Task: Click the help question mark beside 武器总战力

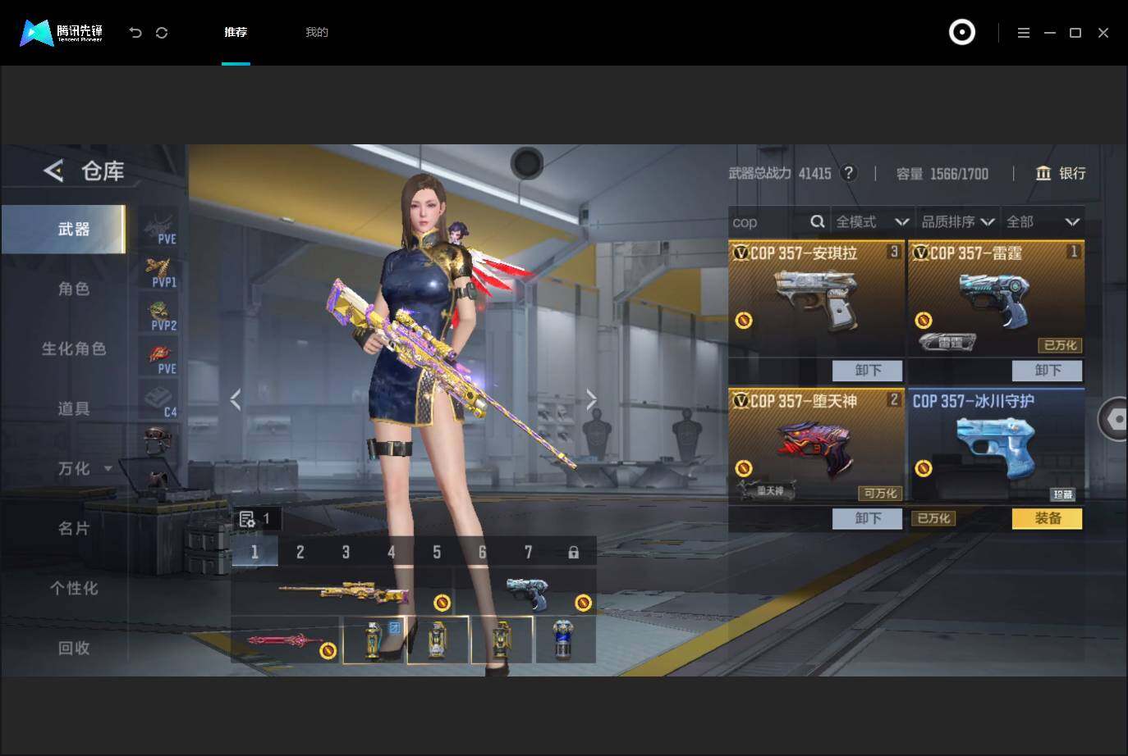Action: 849,173
